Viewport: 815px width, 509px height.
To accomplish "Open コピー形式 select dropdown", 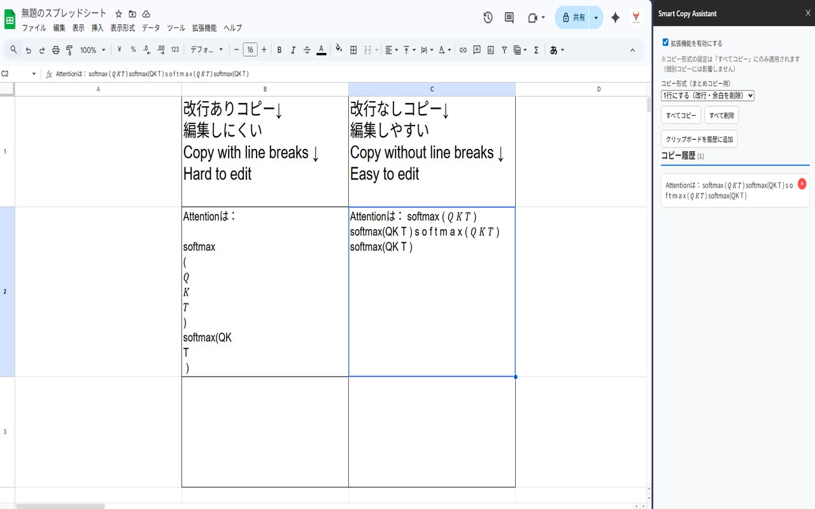I will pos(708,95).
